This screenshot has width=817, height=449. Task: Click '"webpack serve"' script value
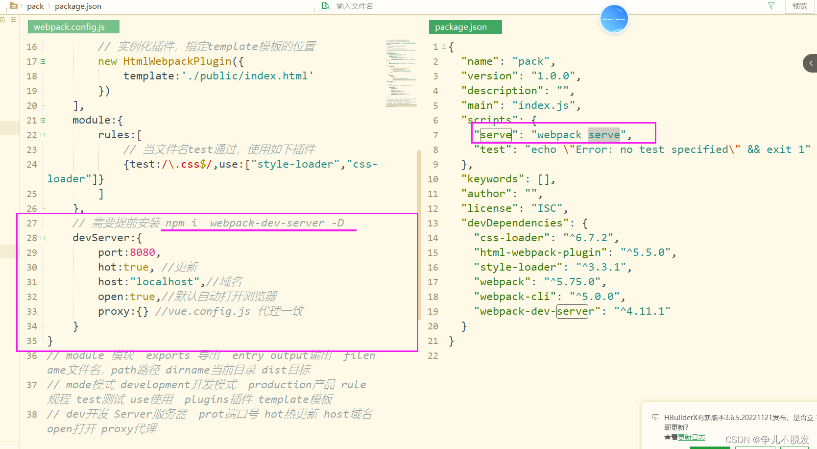click(x=578, y=135)
